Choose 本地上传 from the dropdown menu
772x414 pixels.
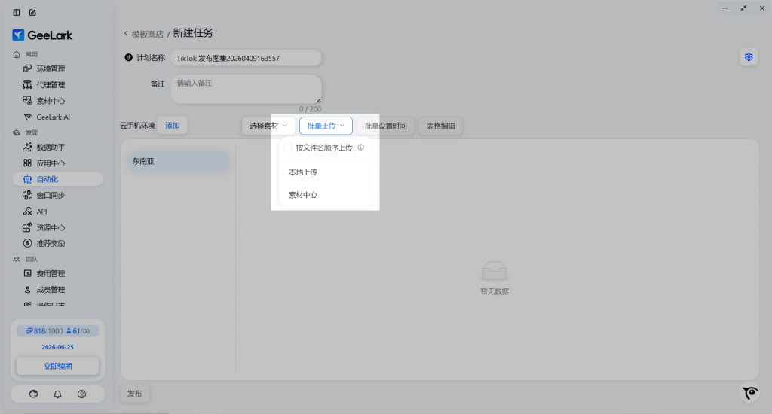(x=303, y=172)
